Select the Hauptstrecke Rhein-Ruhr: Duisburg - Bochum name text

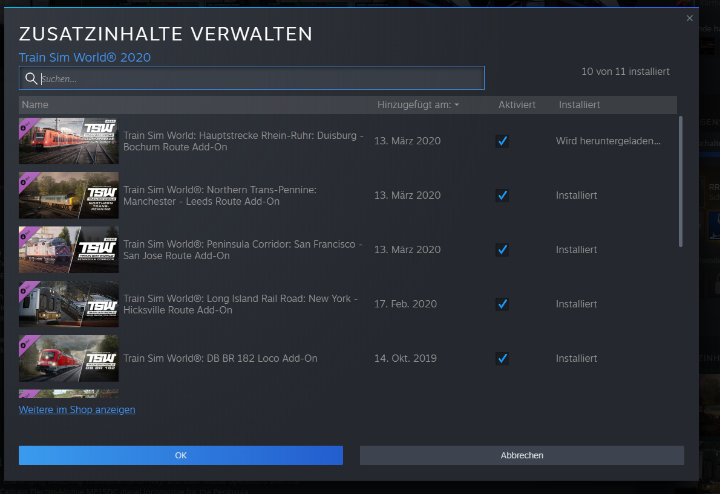243,141
